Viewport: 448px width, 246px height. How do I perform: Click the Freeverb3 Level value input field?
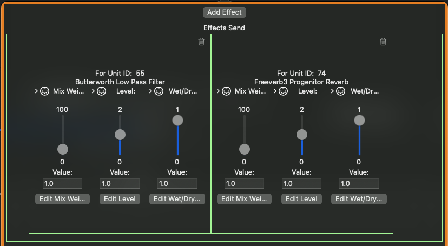click(301, 184)
